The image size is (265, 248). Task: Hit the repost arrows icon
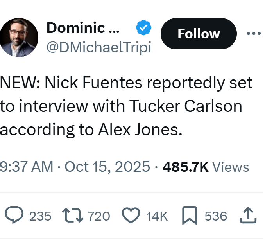coord(73,216)
